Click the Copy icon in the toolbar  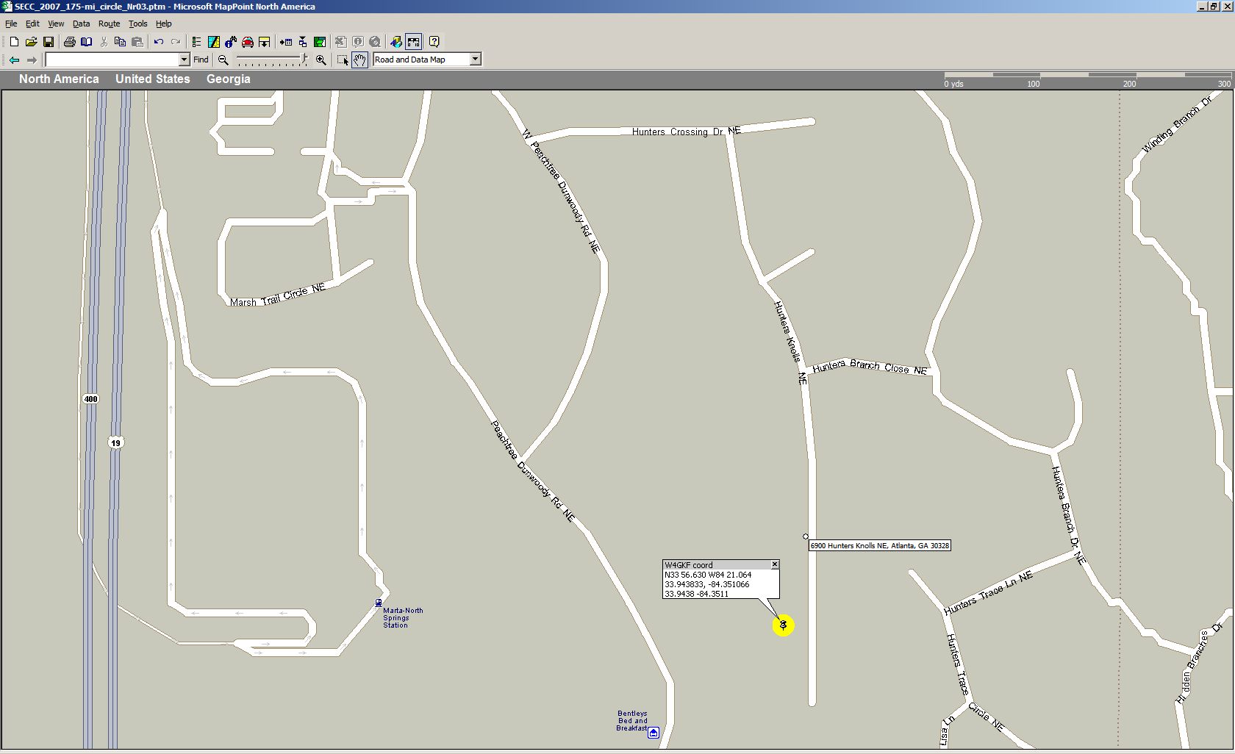[120, 42]
